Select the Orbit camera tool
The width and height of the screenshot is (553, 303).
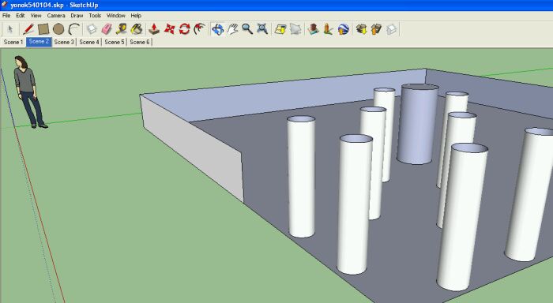pyautogui.click(x=217, y=29)
